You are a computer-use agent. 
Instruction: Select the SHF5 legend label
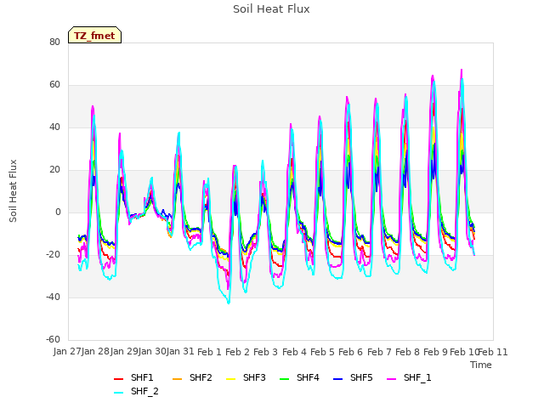click(361, 377)
